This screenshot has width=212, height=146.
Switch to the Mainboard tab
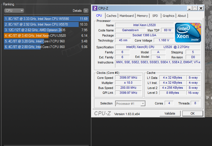click(x=127, y=16)
